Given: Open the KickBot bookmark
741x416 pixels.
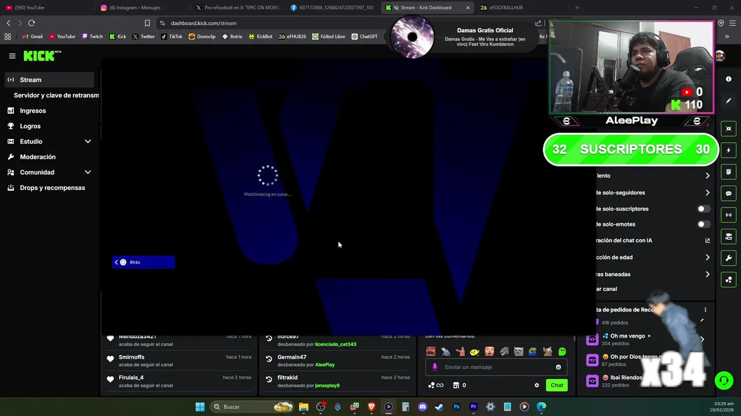Looking at the screenshot, I should [x=261, y=36].
